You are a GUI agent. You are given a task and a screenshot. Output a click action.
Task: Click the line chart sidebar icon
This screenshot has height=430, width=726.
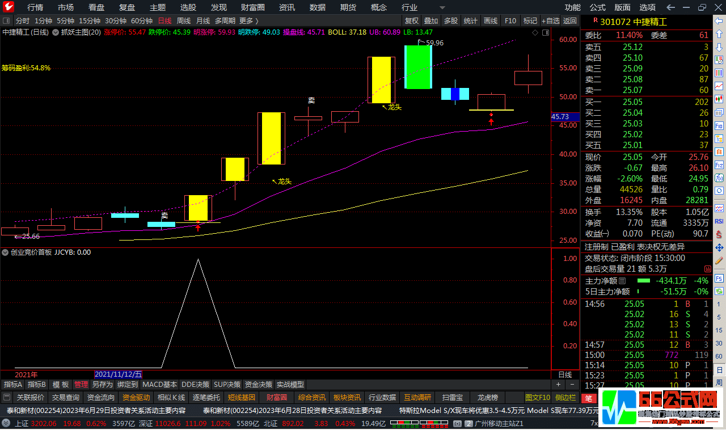[719, 86]
